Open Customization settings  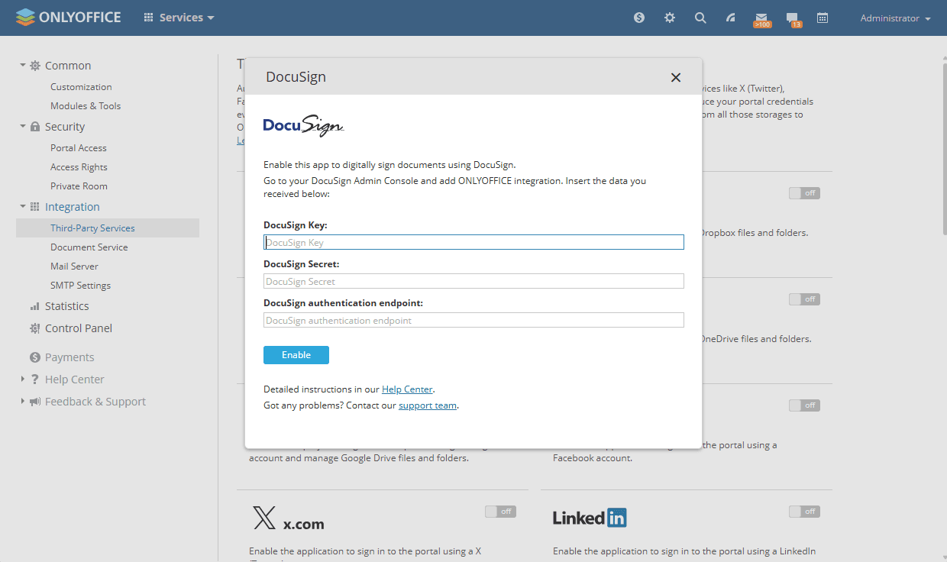[x=81, y=87]
